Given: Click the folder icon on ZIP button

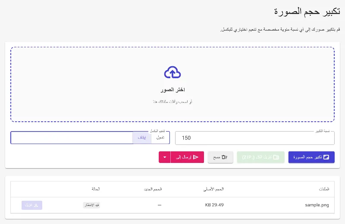Looking at the screenshot, I should point(276,157).
